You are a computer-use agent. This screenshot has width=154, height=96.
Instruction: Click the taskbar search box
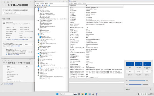68,94
